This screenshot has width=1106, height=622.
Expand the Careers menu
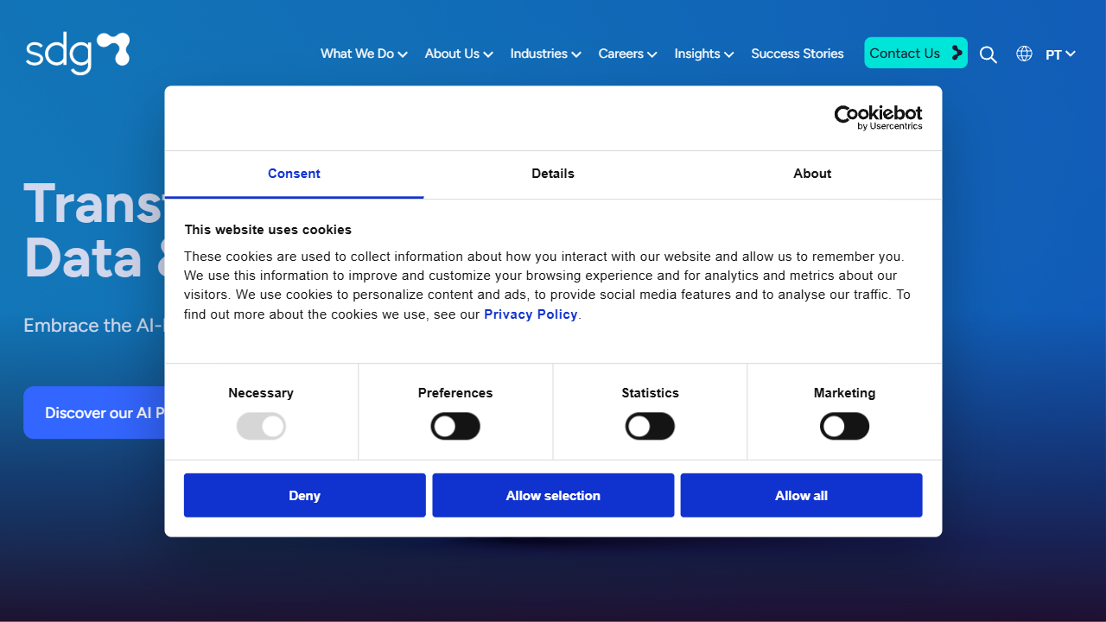(627, 54)
